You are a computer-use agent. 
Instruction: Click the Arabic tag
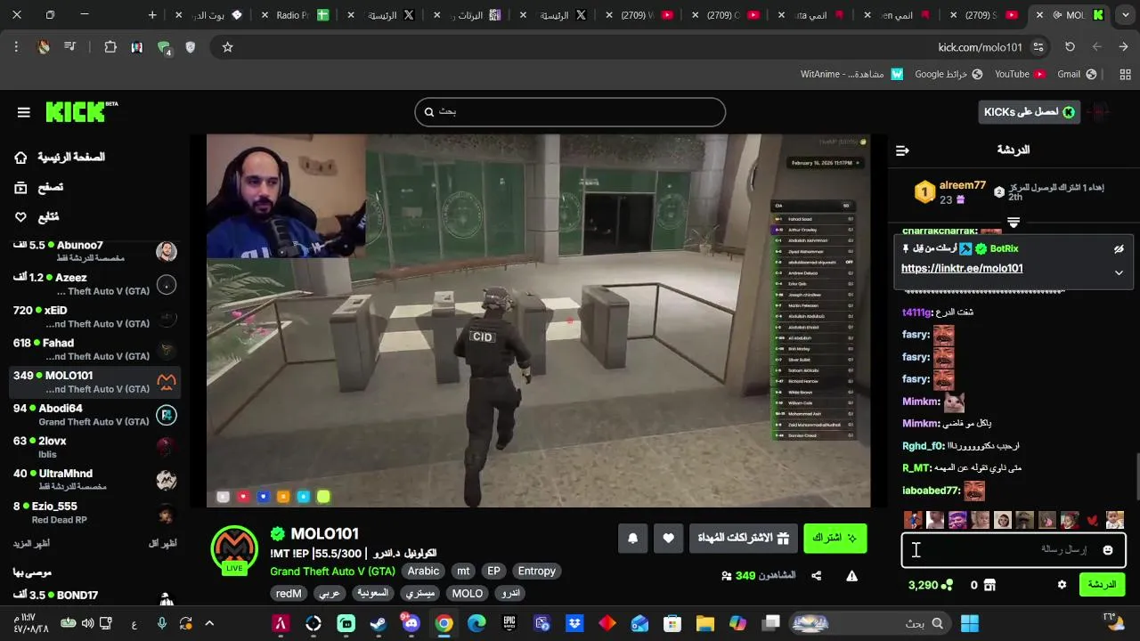coord(424,572)
